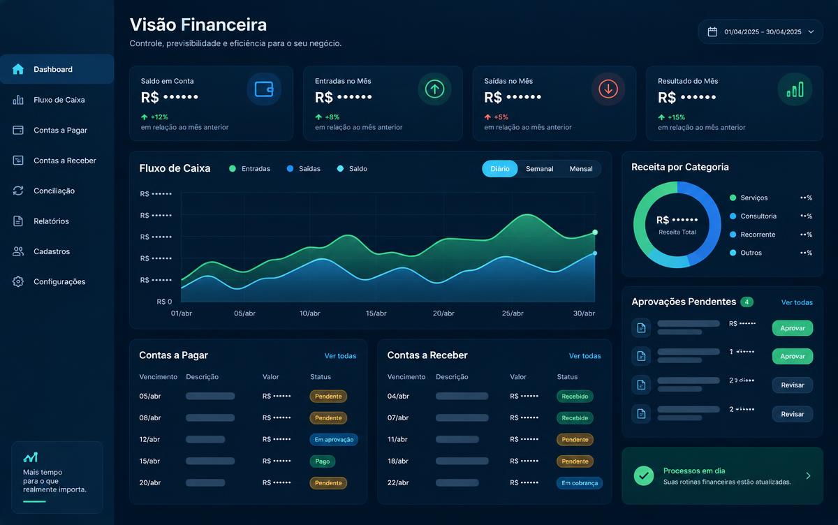838x525 pixels.
Task: Click the 22/abr due date cell
Action: click(x=398, y=483)
